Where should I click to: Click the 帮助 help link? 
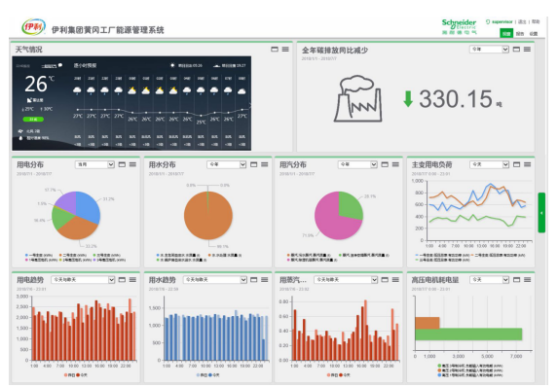click(x=536, y=22)
